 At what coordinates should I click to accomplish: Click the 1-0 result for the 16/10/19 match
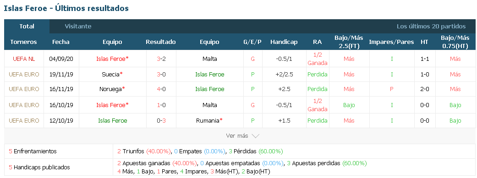coord(161,105)
